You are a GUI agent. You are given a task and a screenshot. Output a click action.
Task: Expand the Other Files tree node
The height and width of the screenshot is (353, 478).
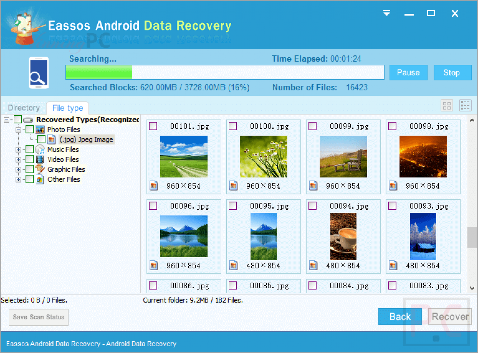coord(18,179)
